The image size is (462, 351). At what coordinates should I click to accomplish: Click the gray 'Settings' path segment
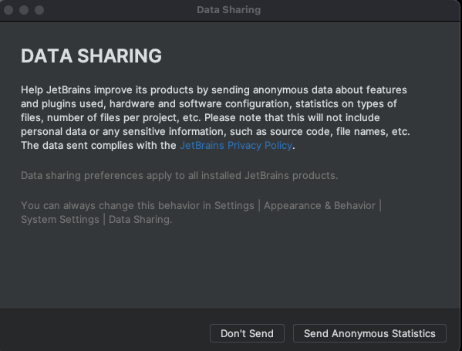234,205
